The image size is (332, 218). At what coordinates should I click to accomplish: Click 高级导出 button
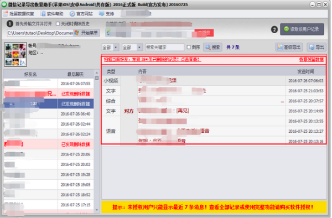point(289,47)
